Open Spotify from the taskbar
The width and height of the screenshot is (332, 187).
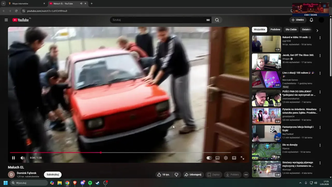tap(90, 183)
